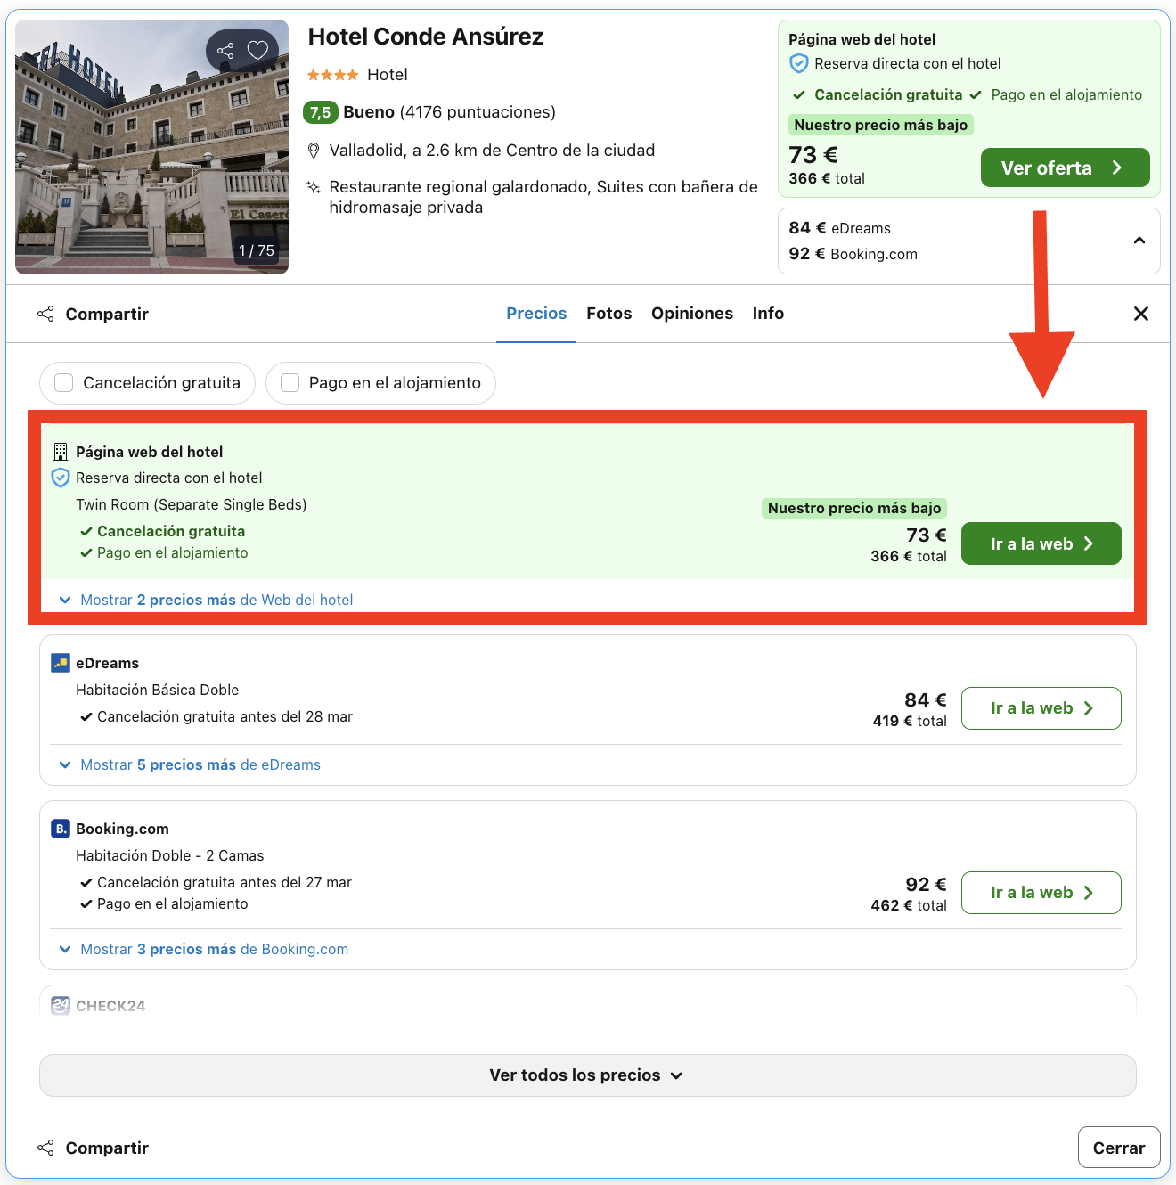The height and width of the screenshot is (1185, 1176).
Task: Click the eDreams logo icon
Action: [x=61, y=663]
